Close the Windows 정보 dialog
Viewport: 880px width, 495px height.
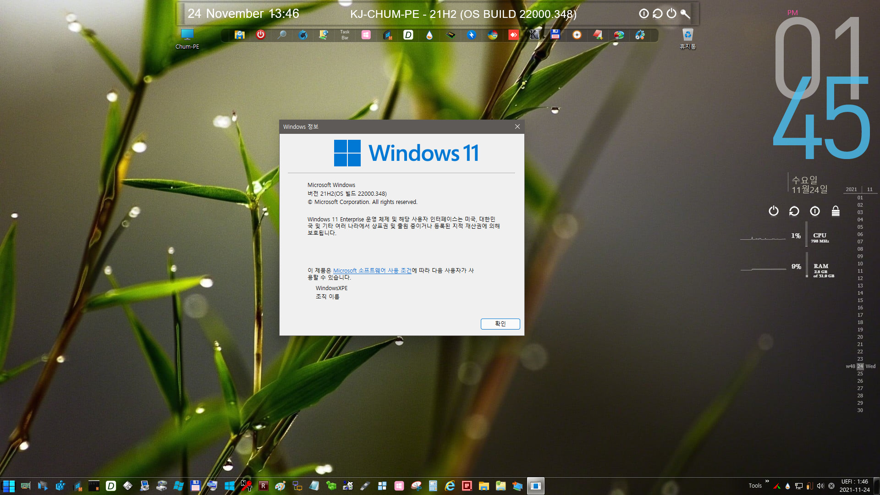coord(517,126)
